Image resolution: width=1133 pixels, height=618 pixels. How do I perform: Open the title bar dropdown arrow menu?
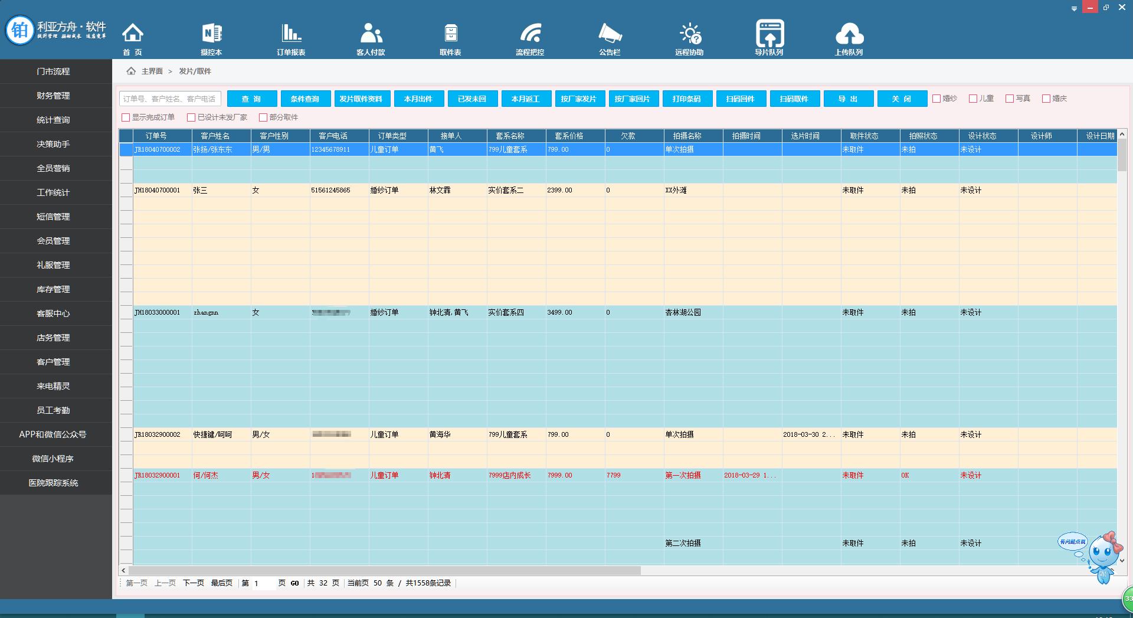pos(1074,8)
